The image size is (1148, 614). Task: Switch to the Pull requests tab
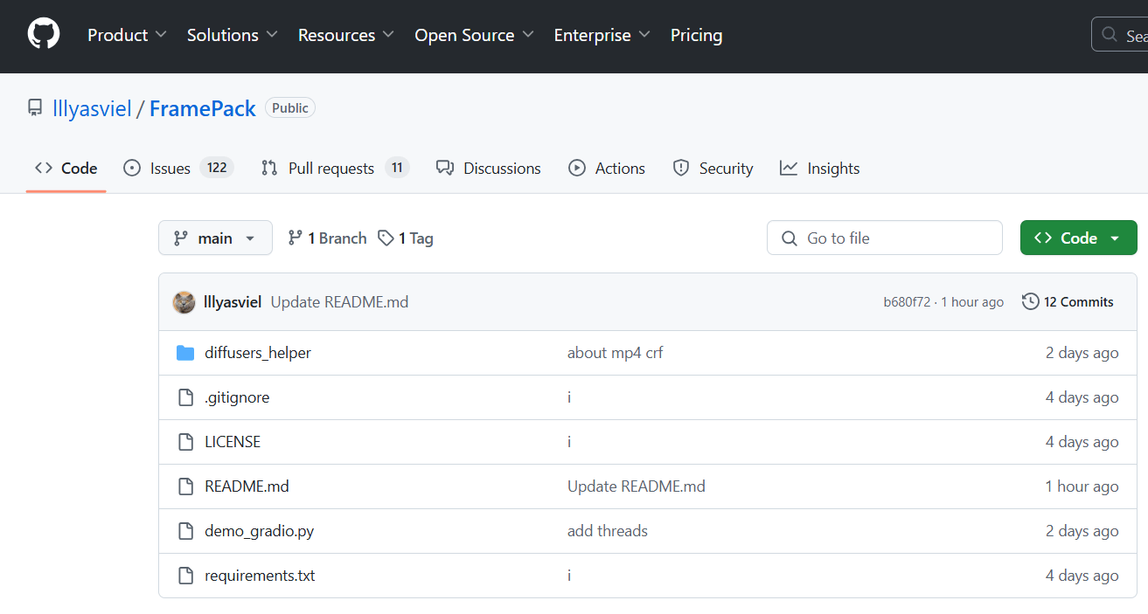[335, 169]
